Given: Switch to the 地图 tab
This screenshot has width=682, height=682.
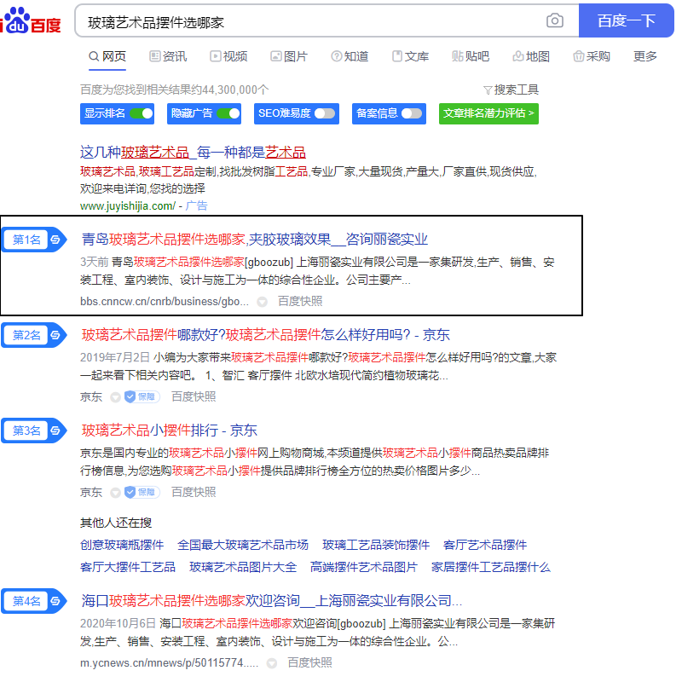Looking at the screenshot, I should point(531,56).
